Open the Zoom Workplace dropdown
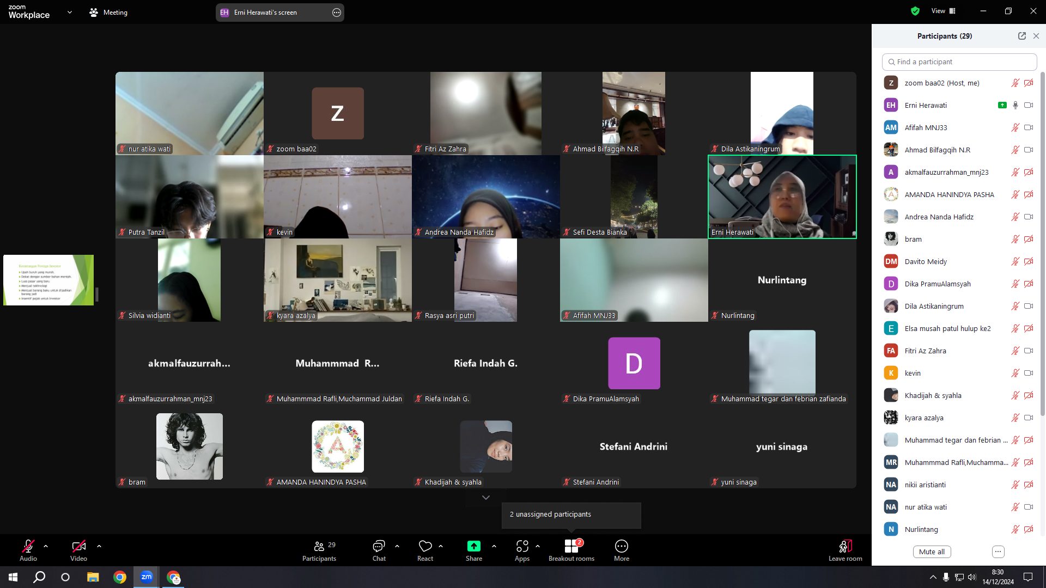 pyautogui.click(x=70, y=12)
